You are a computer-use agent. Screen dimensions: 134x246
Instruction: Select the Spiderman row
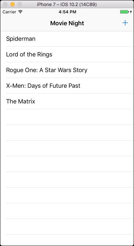(x=67, y=39)
